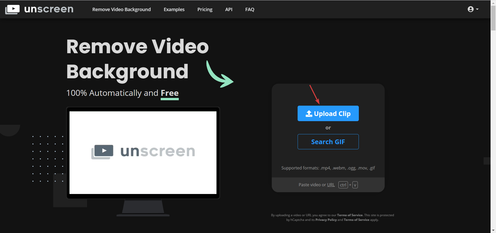Go to the Examples page
Screen dimensions: 496x233
174,9
